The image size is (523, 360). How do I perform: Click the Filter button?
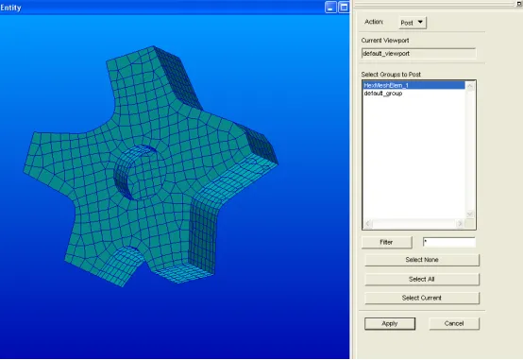pos(386,242)
